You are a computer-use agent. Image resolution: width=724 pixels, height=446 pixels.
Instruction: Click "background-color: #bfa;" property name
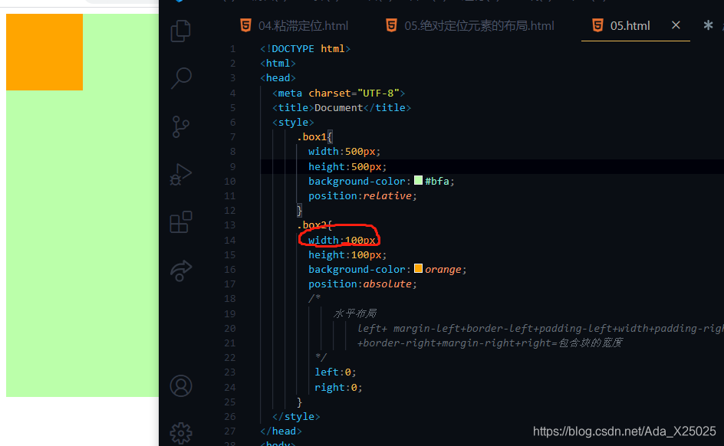pyautogui.click(x=357, y=182)
